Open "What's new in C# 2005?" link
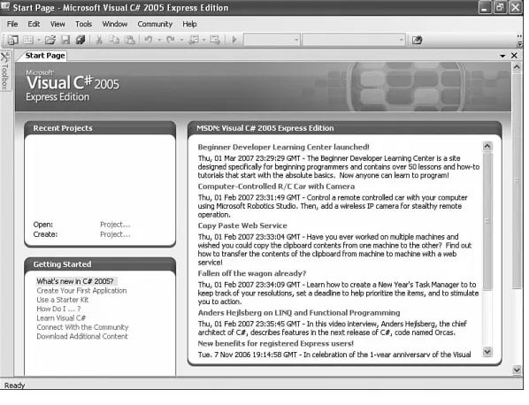529x405 pixels. [x=75, y=281]
